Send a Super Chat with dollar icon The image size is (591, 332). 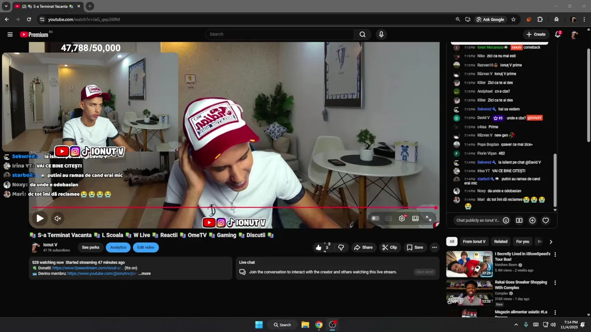point(519,220)
